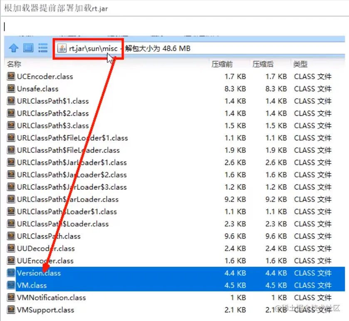Select the URLClassPath$FileLoader$1.class file icon
Viewport: 349px width, 321px height.
tap(11, 138)
